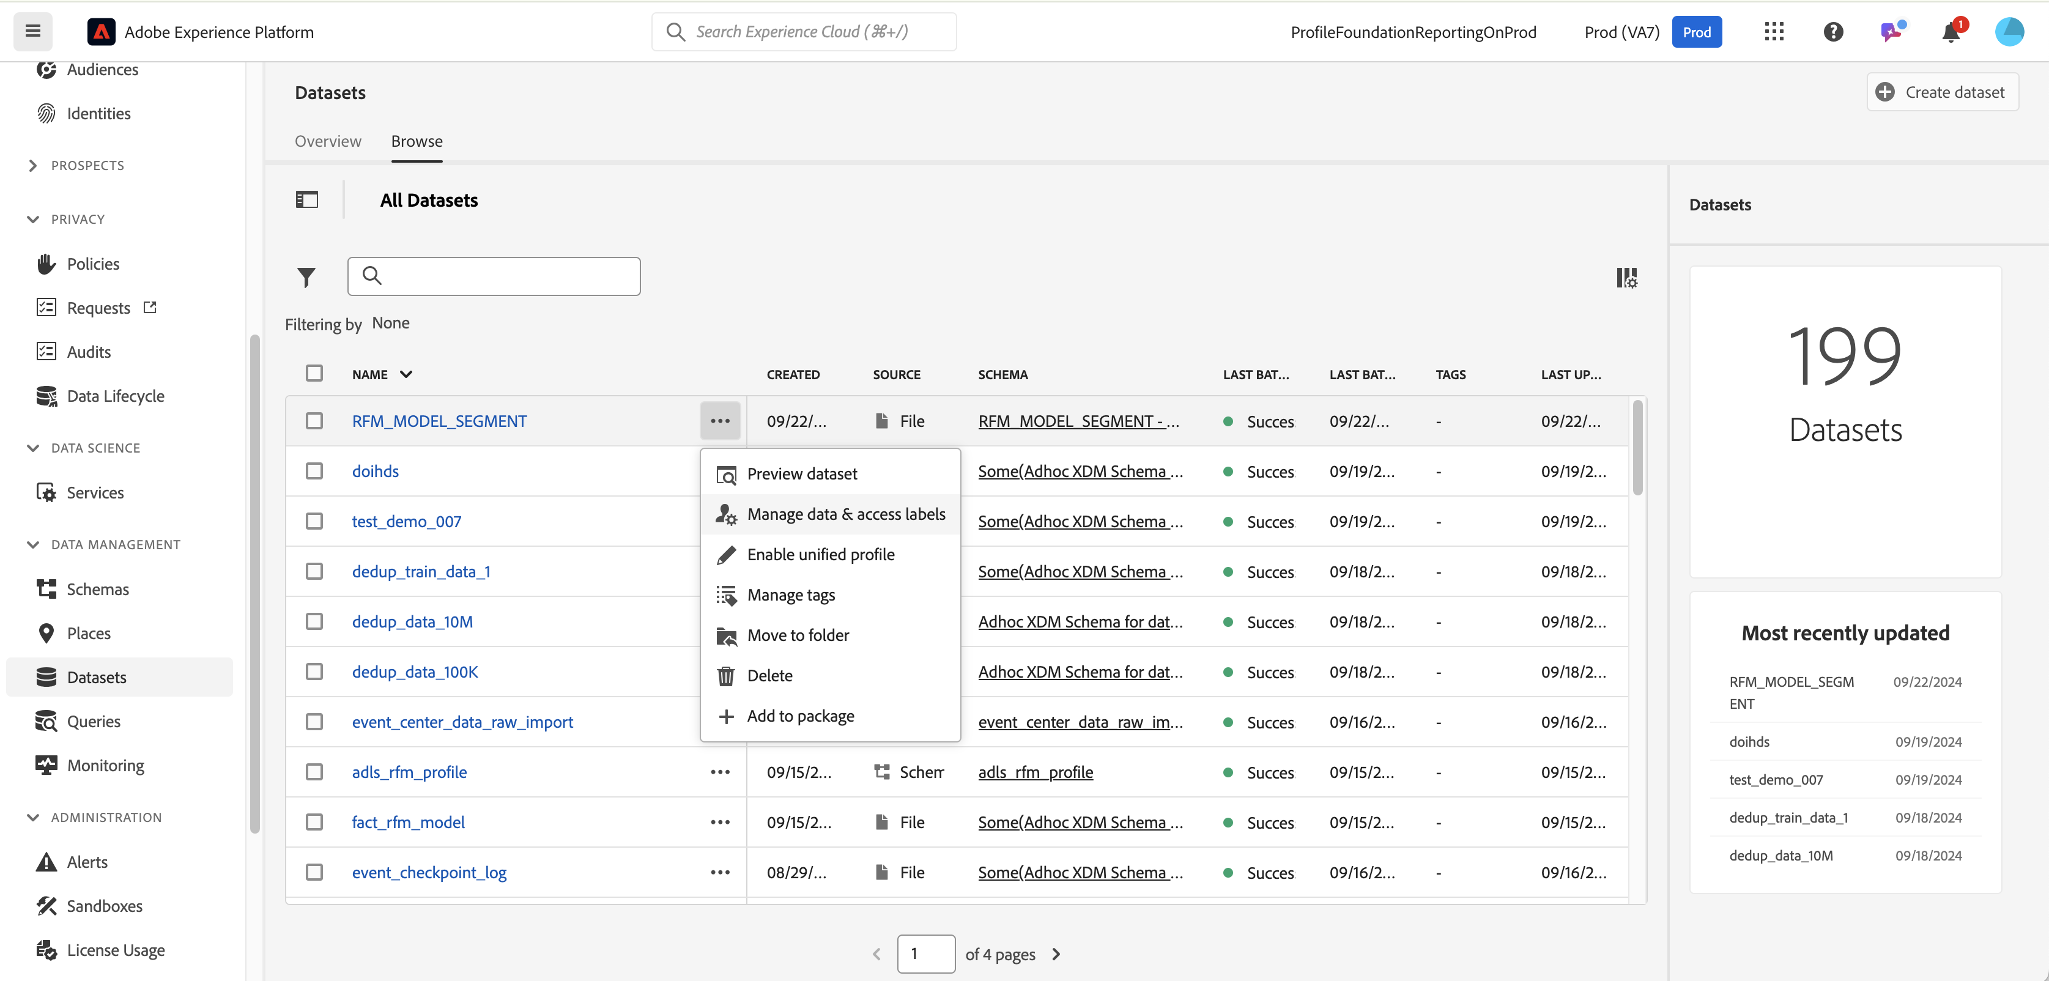This screenshot has height=981, width=2049.
Task: Toggle the select-all header checkbox
Action: [314, 373]
